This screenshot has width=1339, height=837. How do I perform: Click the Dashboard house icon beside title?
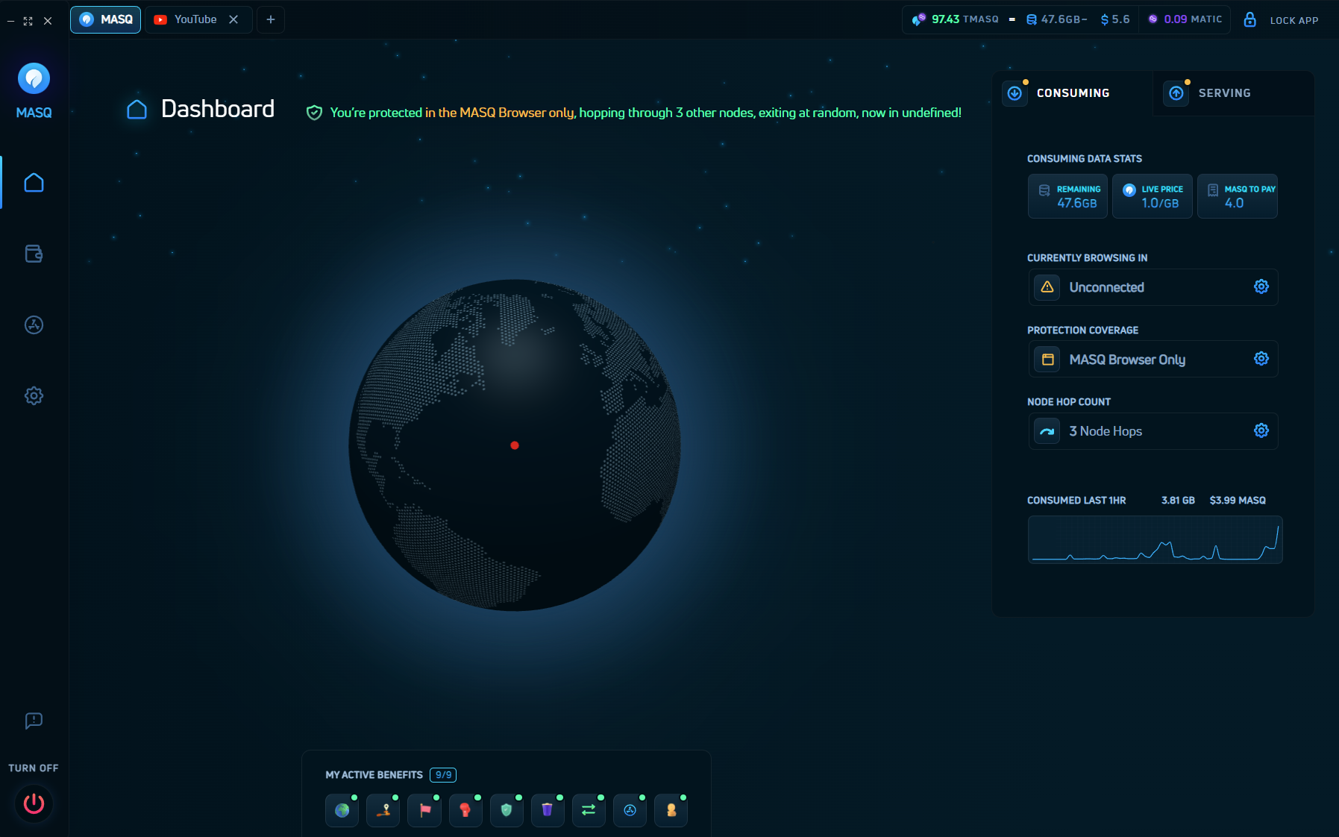pos(137,109)
